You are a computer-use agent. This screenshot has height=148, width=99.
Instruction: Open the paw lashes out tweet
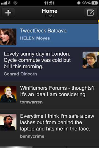click(50, 126)
